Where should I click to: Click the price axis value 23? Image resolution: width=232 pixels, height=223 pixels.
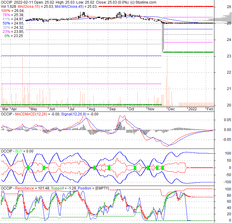pyautogui.click(x=229, y=56)
